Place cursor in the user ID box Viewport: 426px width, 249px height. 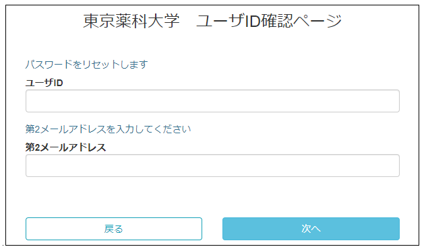(212, 101)
